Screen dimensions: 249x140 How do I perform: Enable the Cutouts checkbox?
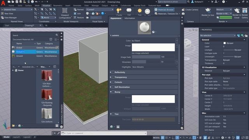[x=113, y=82]
